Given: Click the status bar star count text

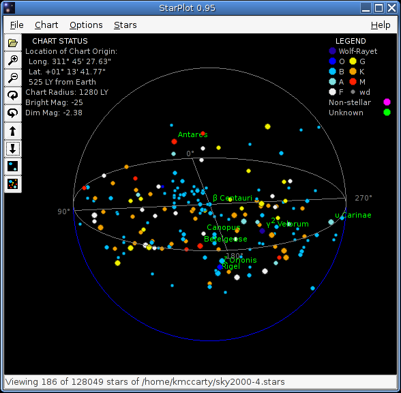Looking at the screenshot, I should 145,382.
